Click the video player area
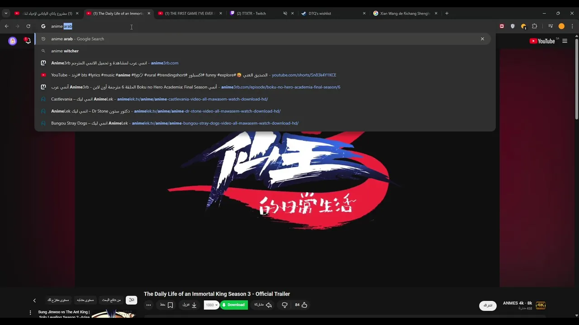Screen dimensions: 579x325 (287, 167)
